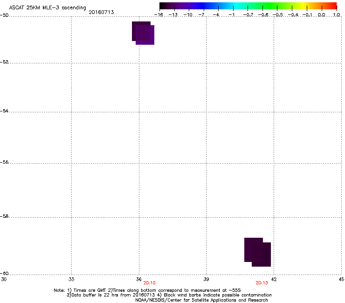Screen dimensions: 345x303
Task: Click the red pass time '20:13'
Action: click(262, 283)
